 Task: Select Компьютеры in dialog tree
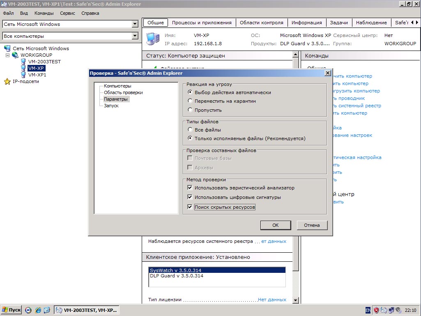pos(117,86)
